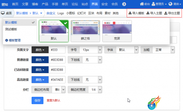183x112 pixels.
Task: Open the 页面文字 color picker
Action: (x=40, y=50)
